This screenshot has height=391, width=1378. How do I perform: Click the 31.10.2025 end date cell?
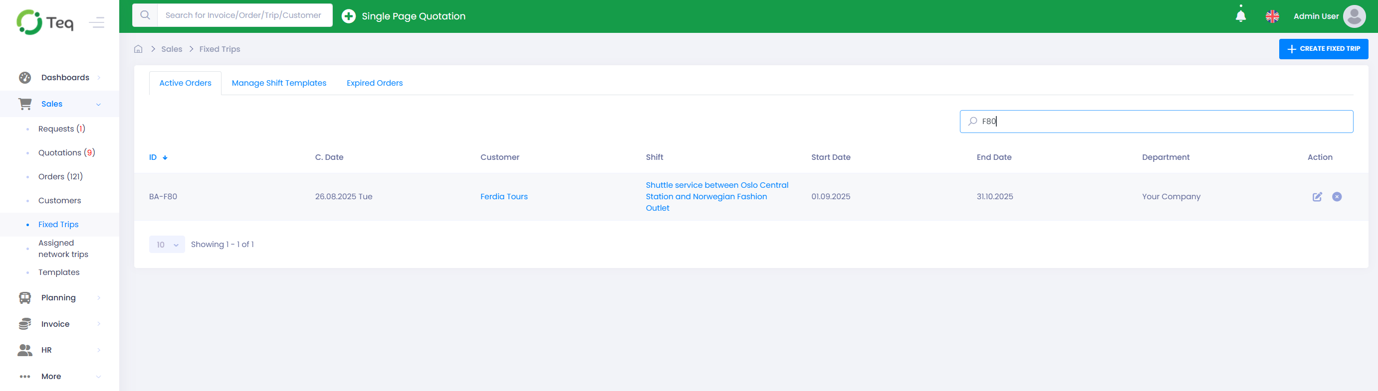pyautogui.click(x=994, y=197)
